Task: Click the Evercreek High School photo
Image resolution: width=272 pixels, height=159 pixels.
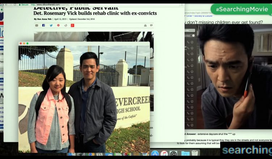Action: (x=84, y=98)
